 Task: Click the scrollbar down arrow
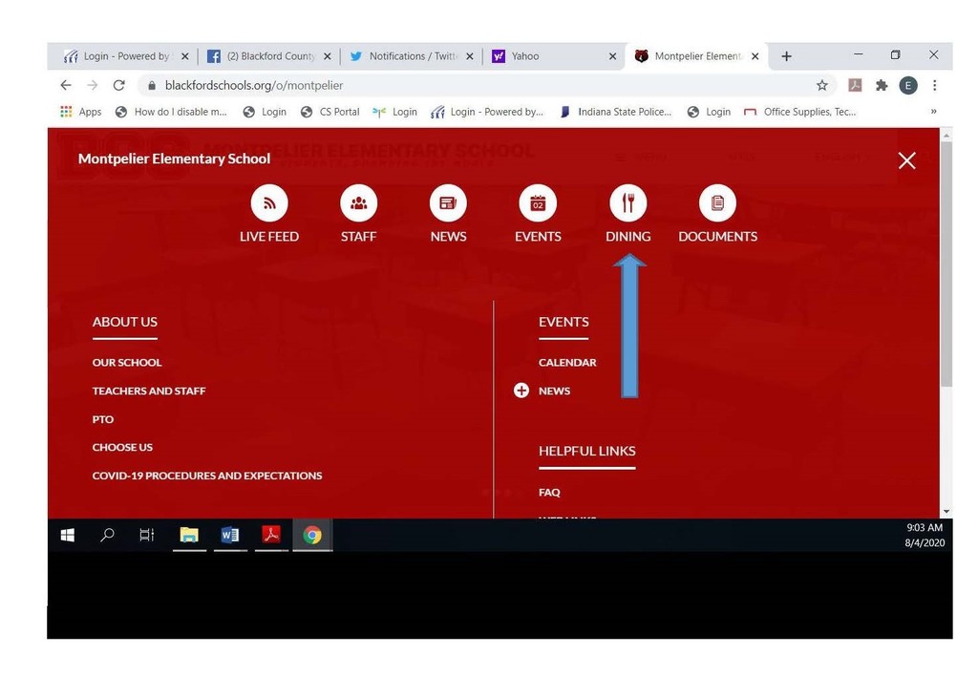tap(946, 512)
